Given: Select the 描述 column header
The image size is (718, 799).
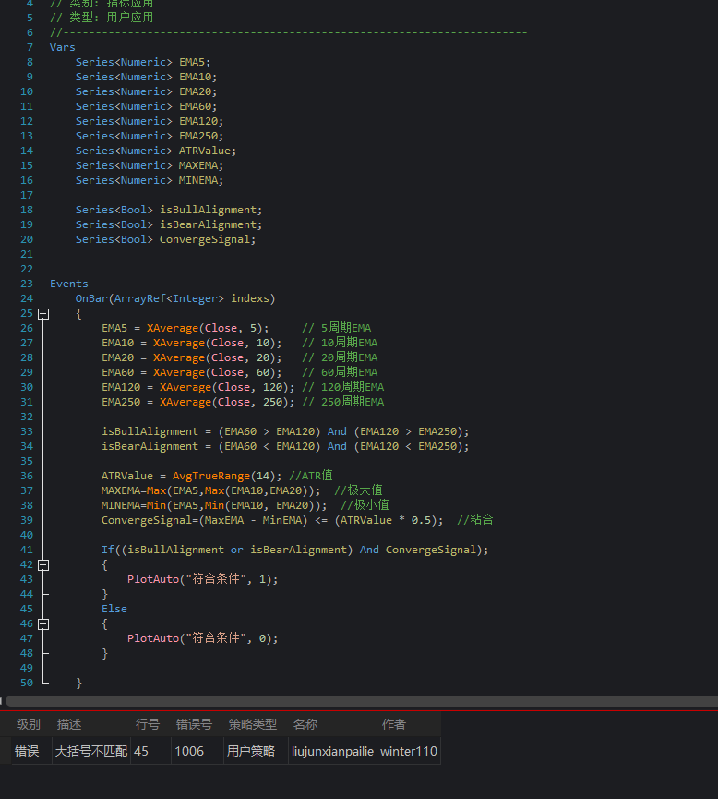Looking at the screenshot, I should (69, 724).
